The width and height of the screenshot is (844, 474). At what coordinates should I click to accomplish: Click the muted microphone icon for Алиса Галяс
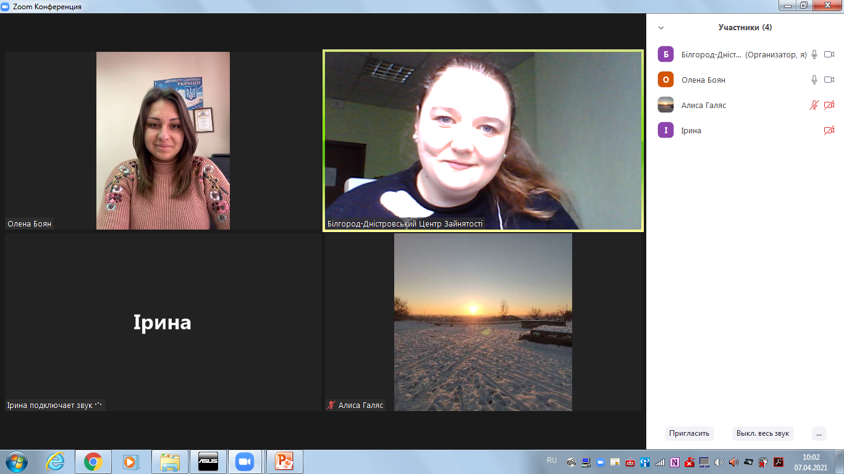[x=814, y=105]
